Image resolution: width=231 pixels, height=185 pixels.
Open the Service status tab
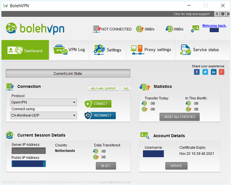coord(203,50)
